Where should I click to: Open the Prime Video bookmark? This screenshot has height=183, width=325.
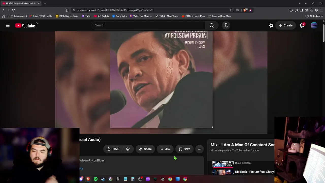coord(120,16)
